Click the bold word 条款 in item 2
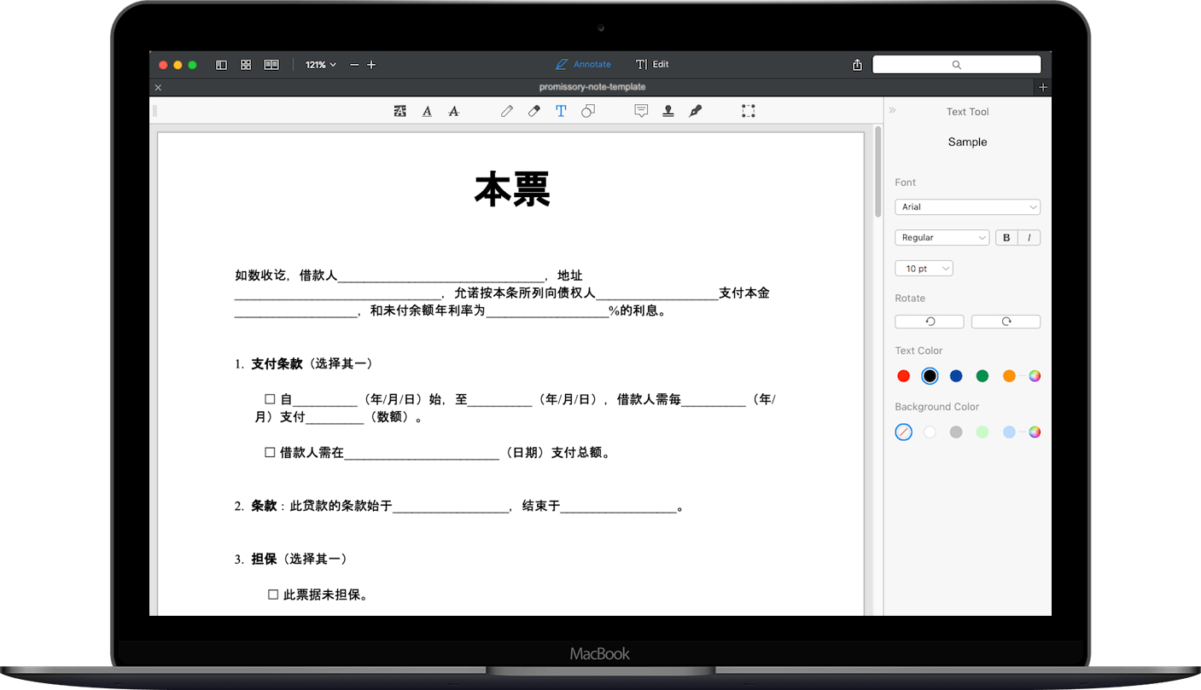This screenshot has height=690, width=1201. tap(264, 506)
